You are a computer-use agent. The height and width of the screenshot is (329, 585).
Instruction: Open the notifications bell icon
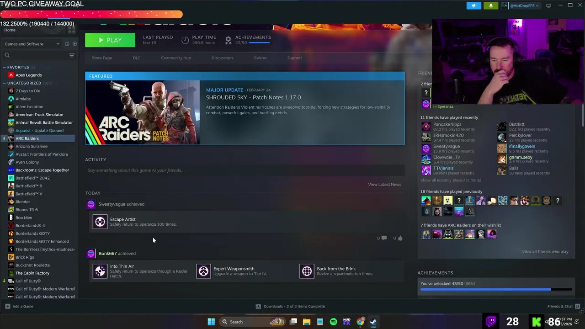point(491,5)
